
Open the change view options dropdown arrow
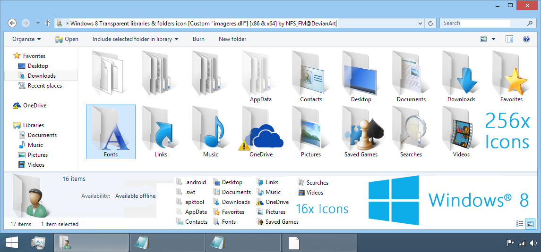point(493,39)
